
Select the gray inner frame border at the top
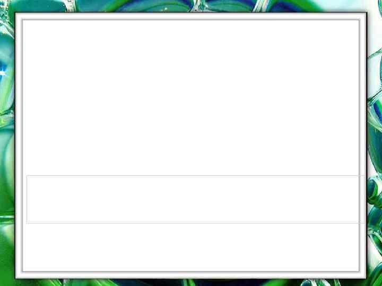[x=191, y=20]
